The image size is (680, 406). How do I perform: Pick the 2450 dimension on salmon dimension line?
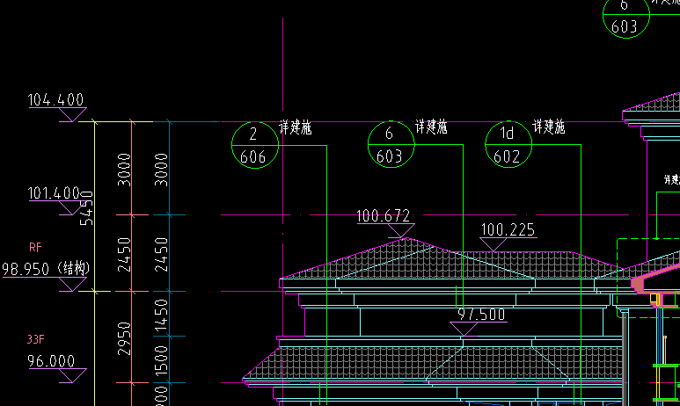tap(124, 255)
